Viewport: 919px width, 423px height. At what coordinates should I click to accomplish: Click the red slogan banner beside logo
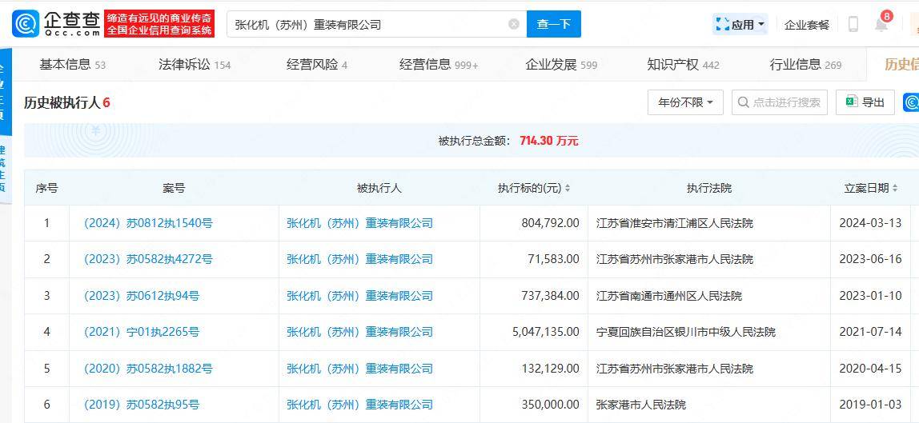tap(159, 24)
